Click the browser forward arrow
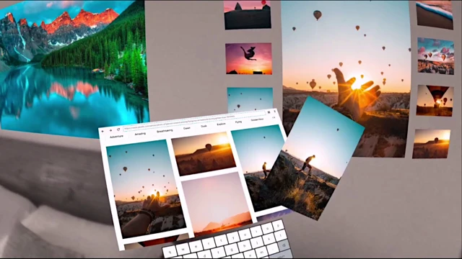 point(110,130)
